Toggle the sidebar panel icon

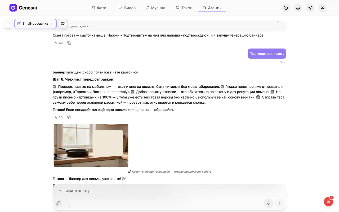click(x=8, y=24)
